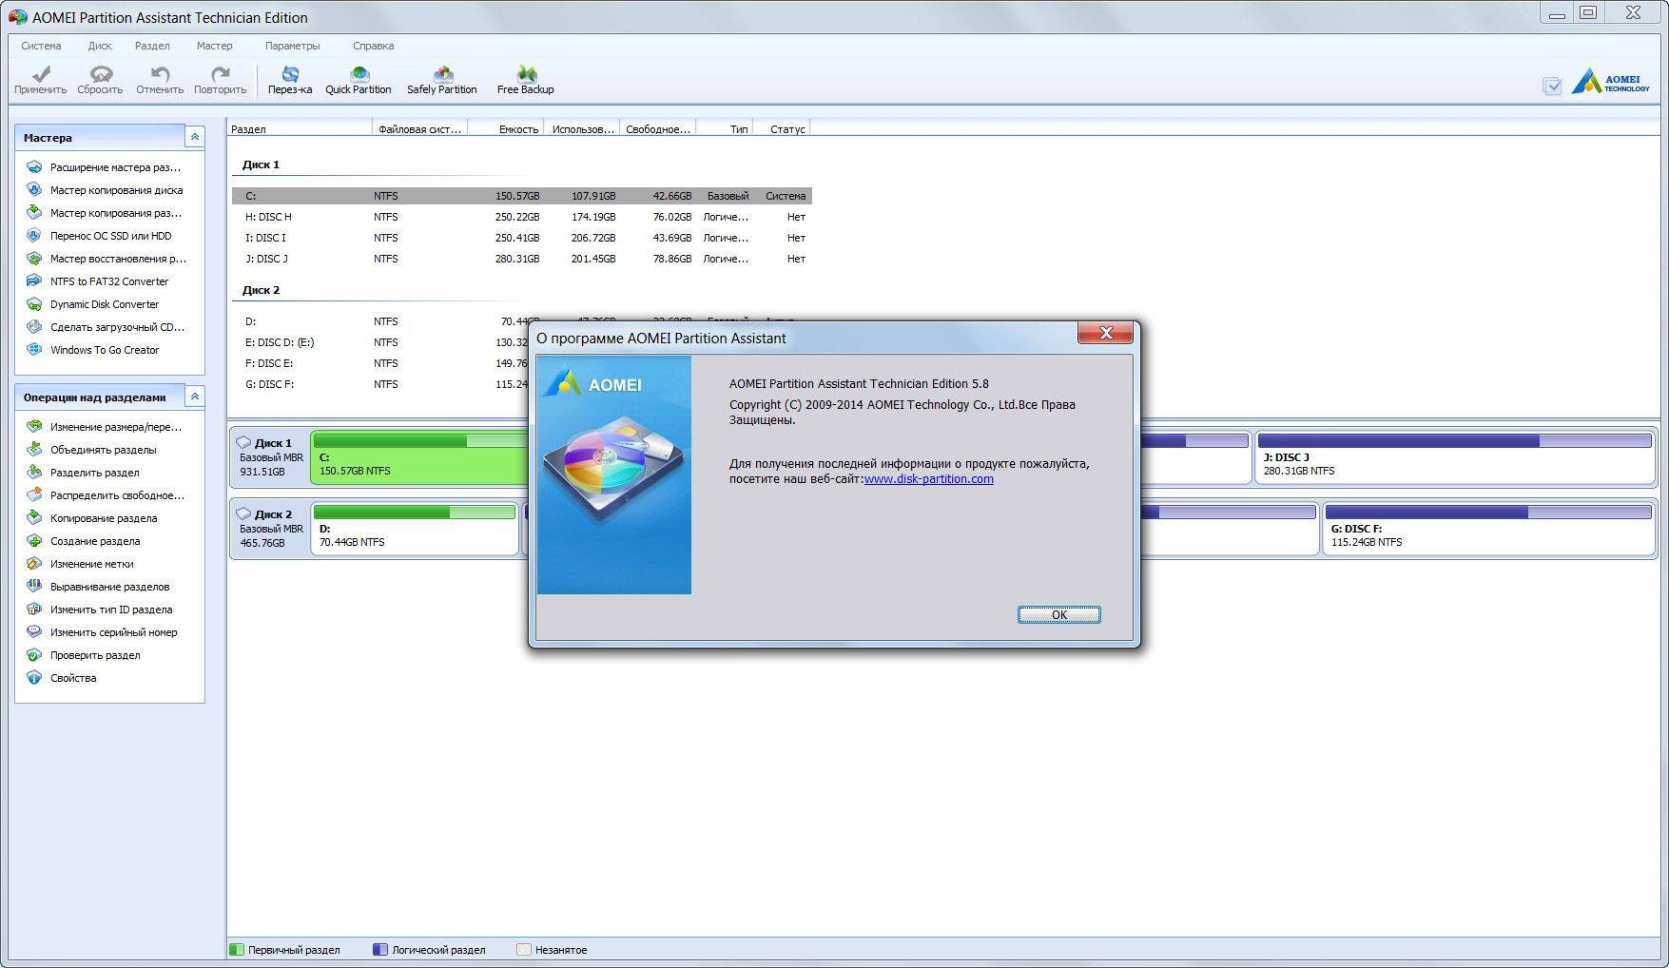The width and height of the screenshot is (1669, 968).
Task: Launch Windows To Go Creator
Action: (x=93, y=350)
